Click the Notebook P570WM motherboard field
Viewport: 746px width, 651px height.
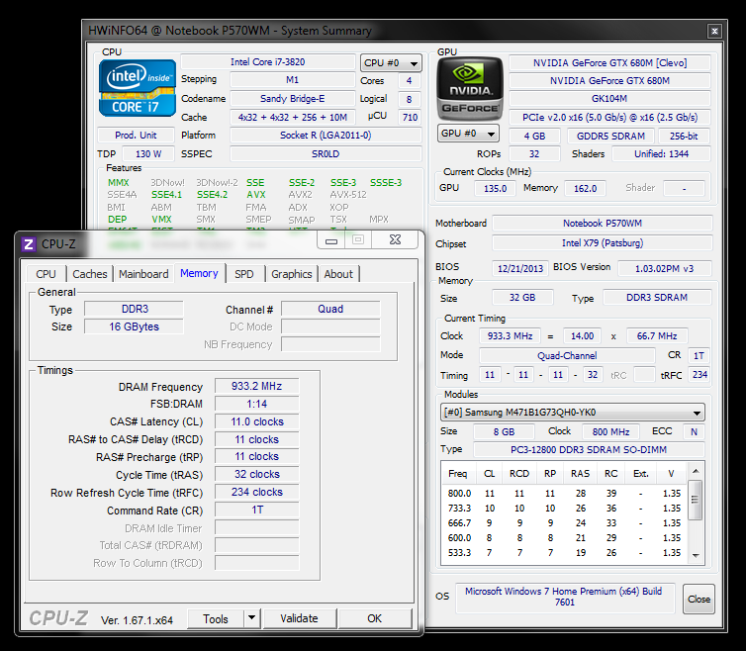point(603,224)
